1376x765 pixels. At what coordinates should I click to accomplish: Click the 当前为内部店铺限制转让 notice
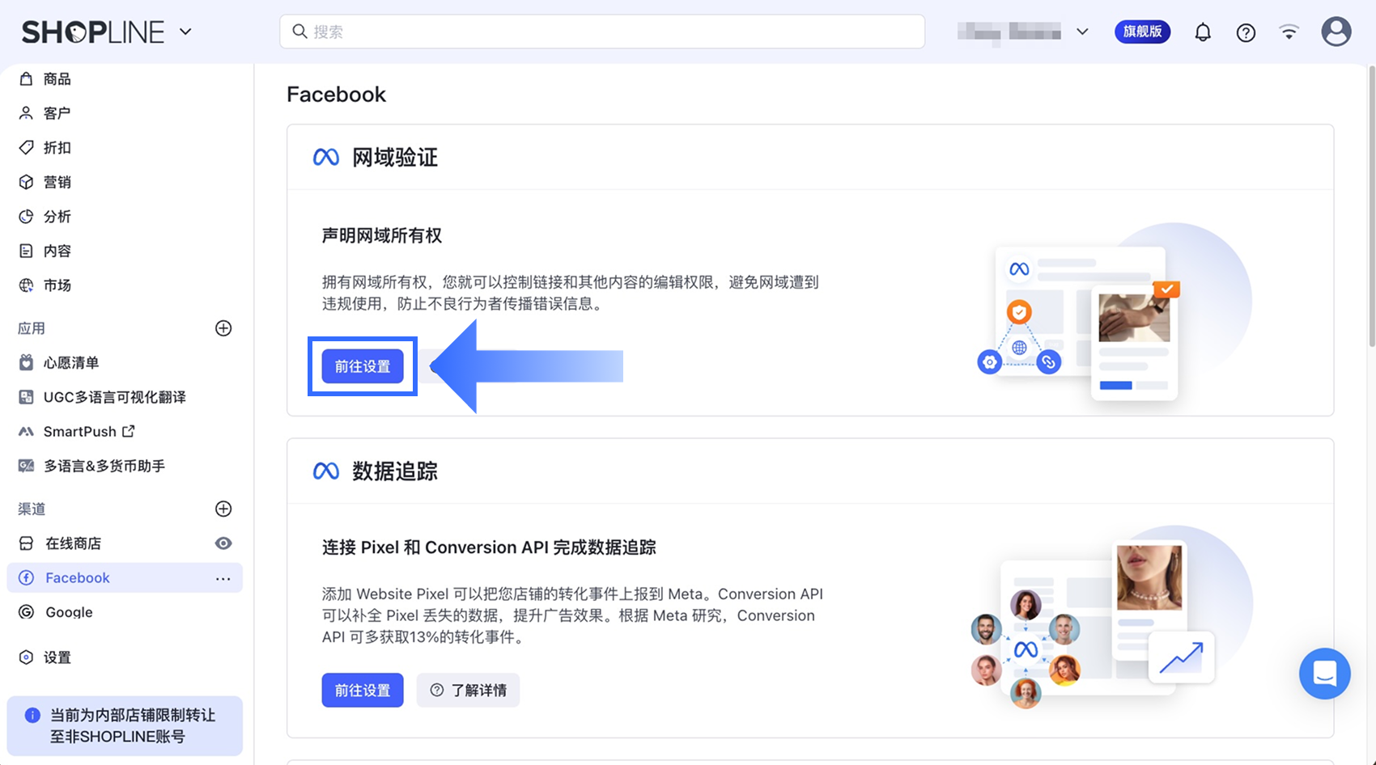click(125, 726)
